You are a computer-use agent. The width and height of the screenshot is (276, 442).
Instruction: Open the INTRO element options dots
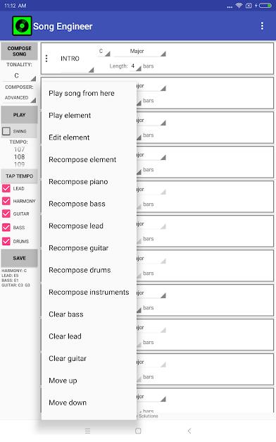(46, 59)
